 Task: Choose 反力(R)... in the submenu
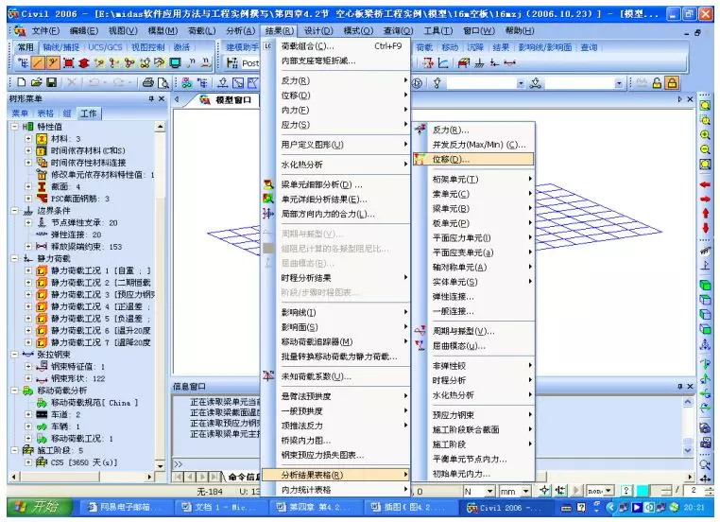pos(473,130)
